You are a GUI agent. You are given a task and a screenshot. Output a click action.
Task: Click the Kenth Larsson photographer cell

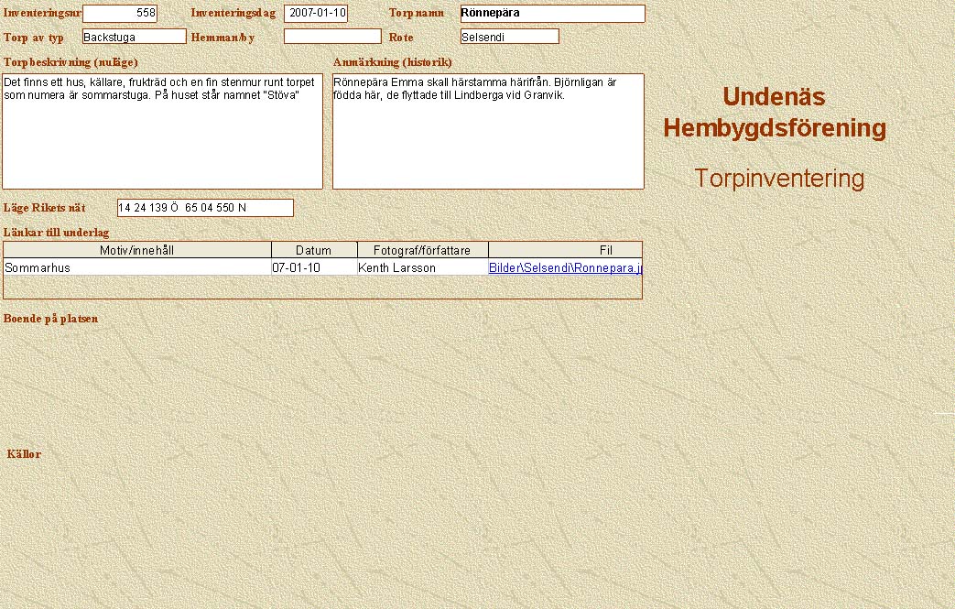422,267
